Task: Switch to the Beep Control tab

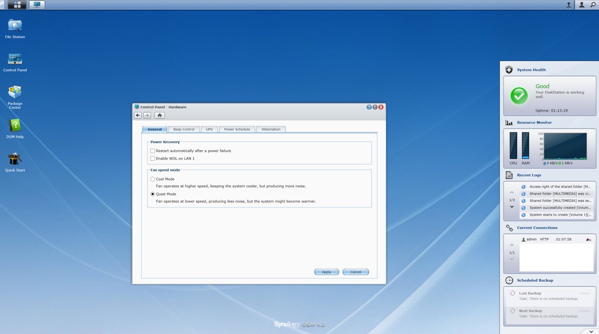Action: (x=184, y=129)
